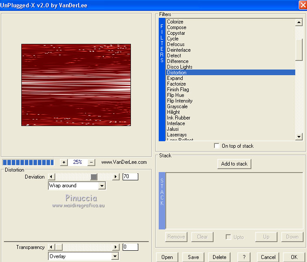Click the Deviation value field showing 70

130,177
